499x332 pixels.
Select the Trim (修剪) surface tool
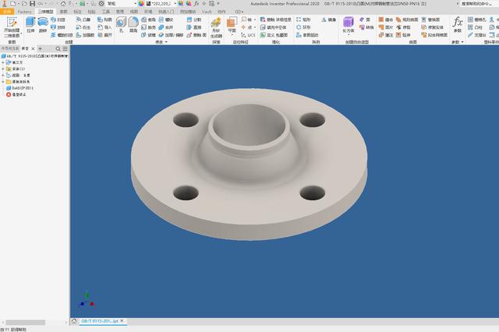403,27
